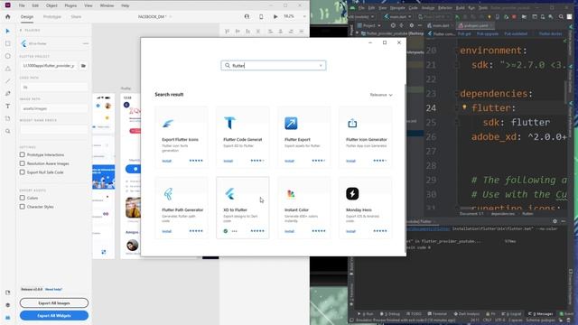
Task: Check the Character Styles checkbox
Action: point(23,207)
